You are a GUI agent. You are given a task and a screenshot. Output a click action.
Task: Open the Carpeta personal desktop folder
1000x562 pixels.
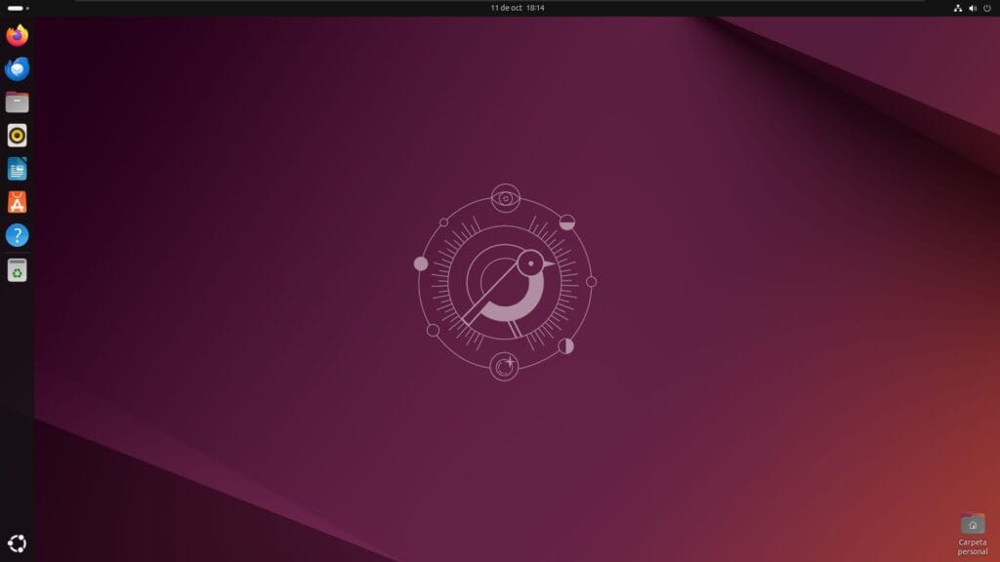coord(972,535)
